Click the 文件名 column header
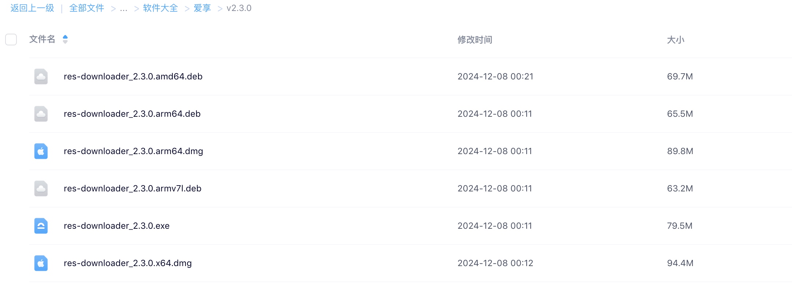This screenshot has width=792, height=295. click(x=42, y=39)
